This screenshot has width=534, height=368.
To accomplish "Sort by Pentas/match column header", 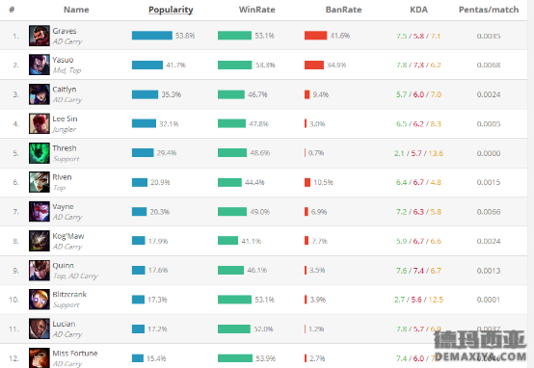I will 489,10.
